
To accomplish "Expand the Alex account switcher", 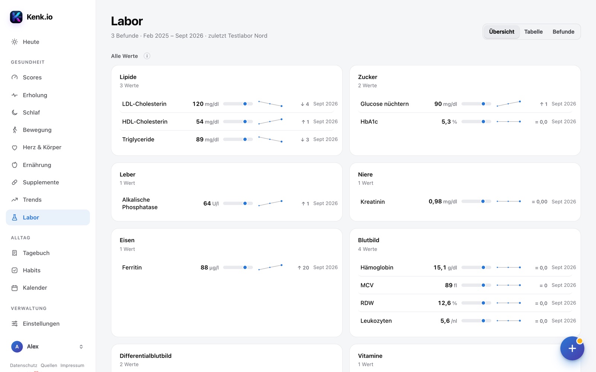I will (x=81, y=347).
